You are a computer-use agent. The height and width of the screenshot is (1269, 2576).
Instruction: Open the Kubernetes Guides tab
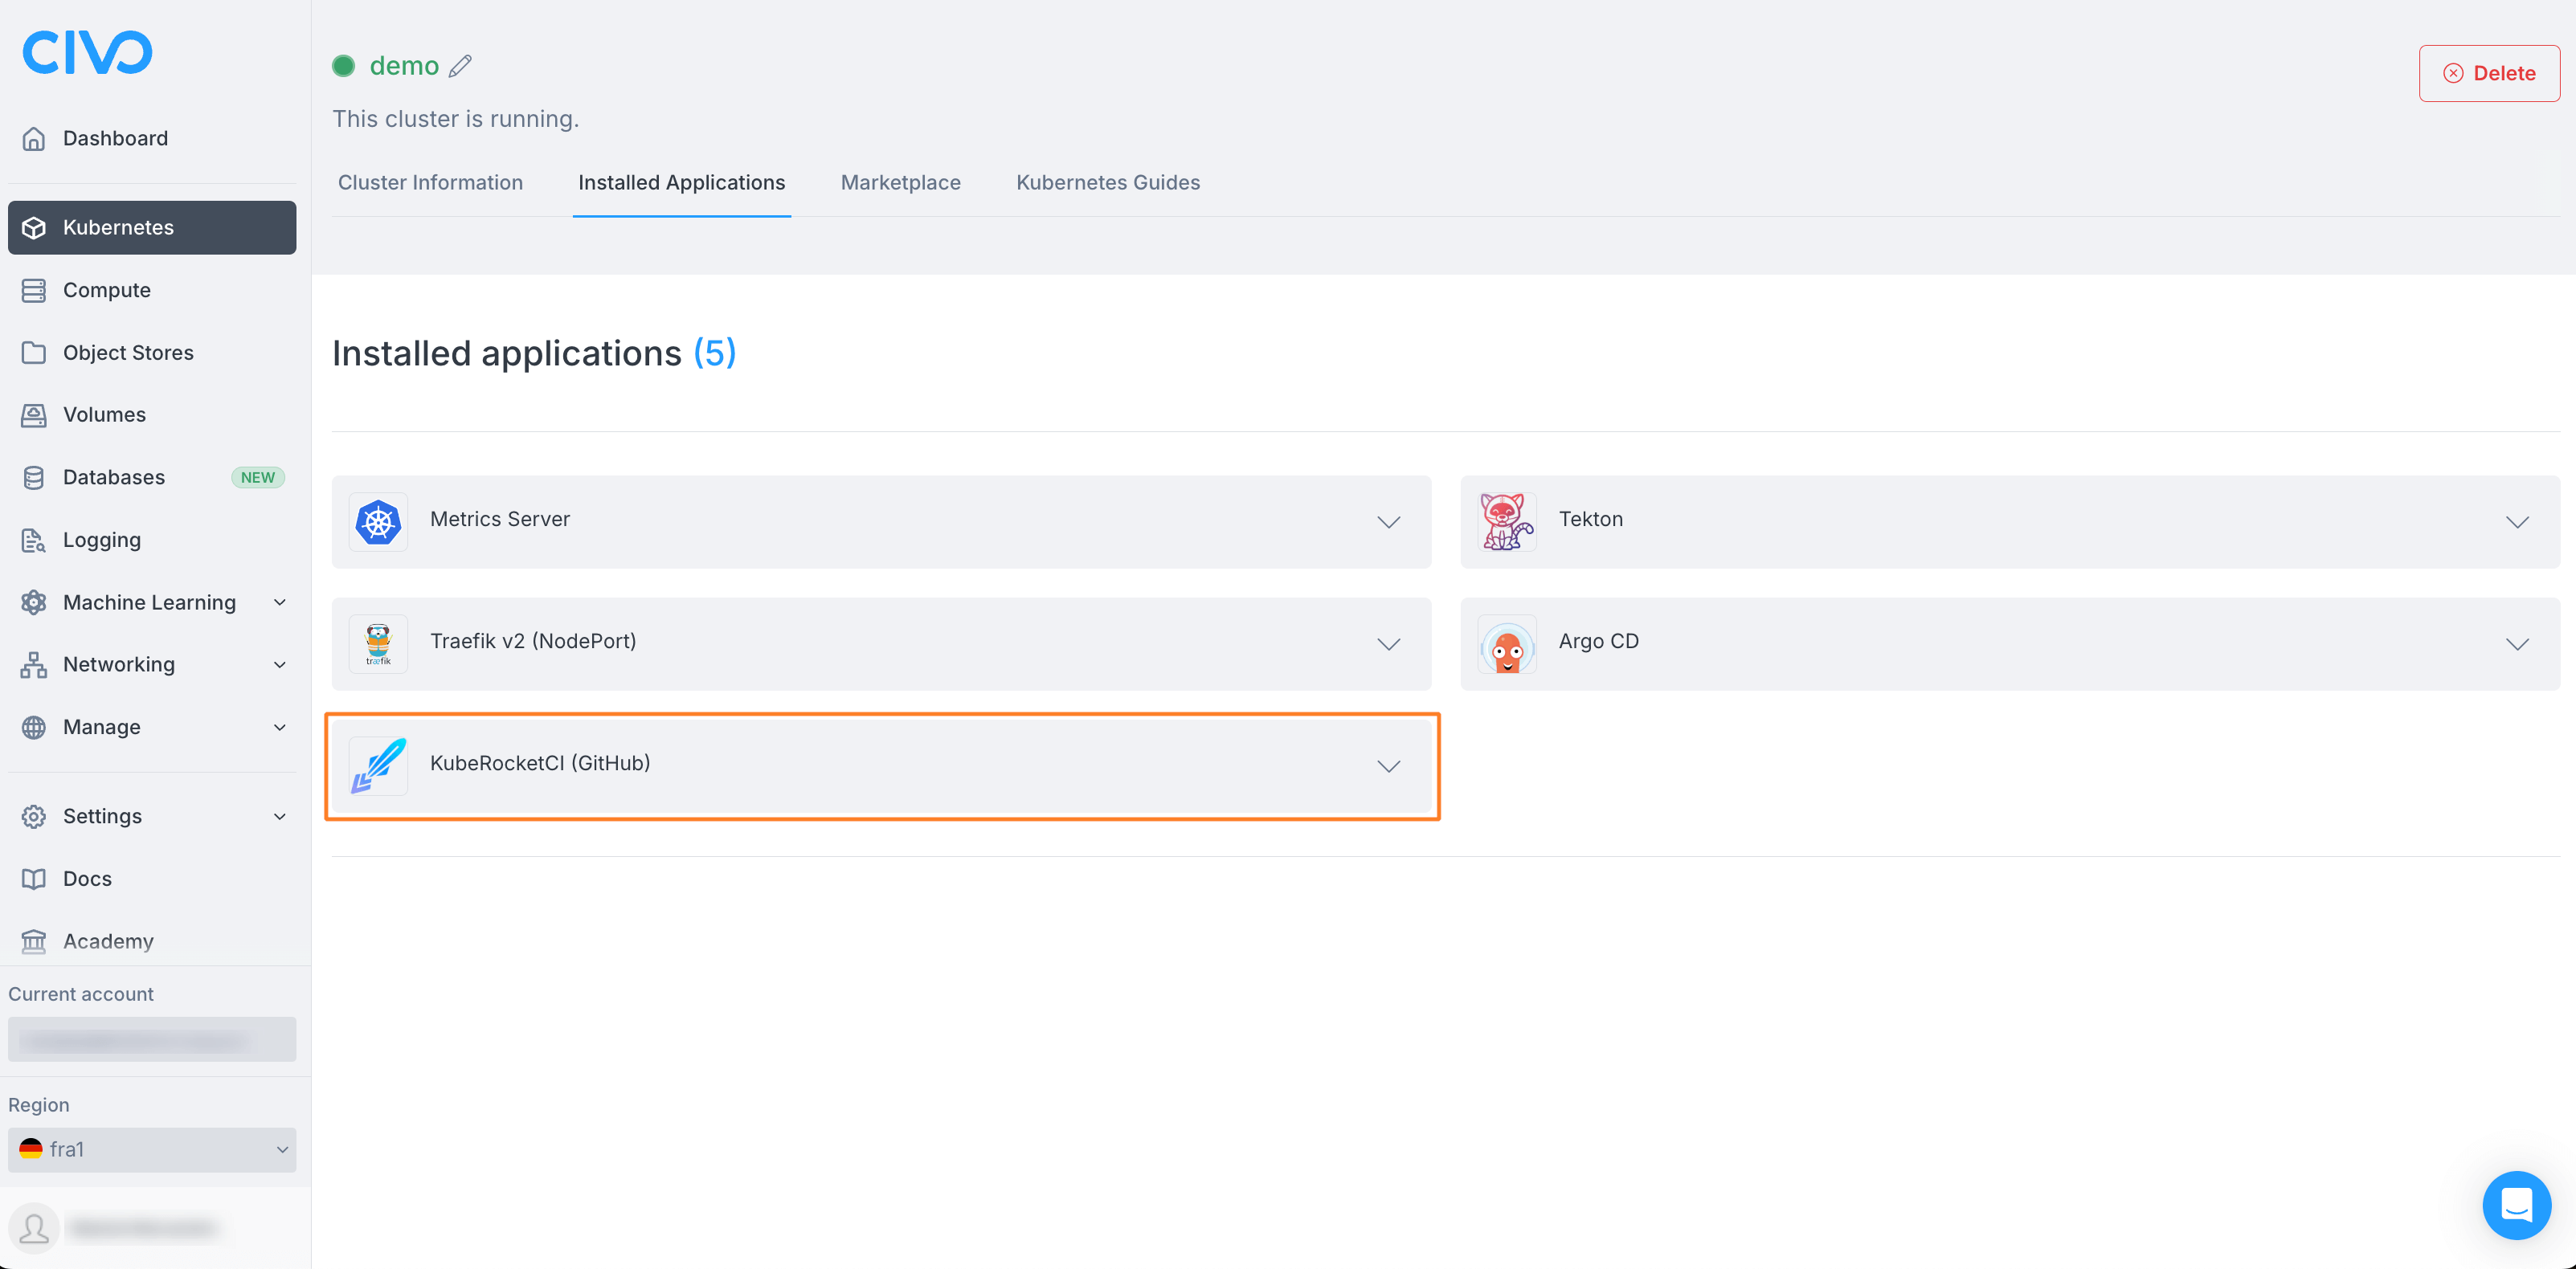point(1107,182)
